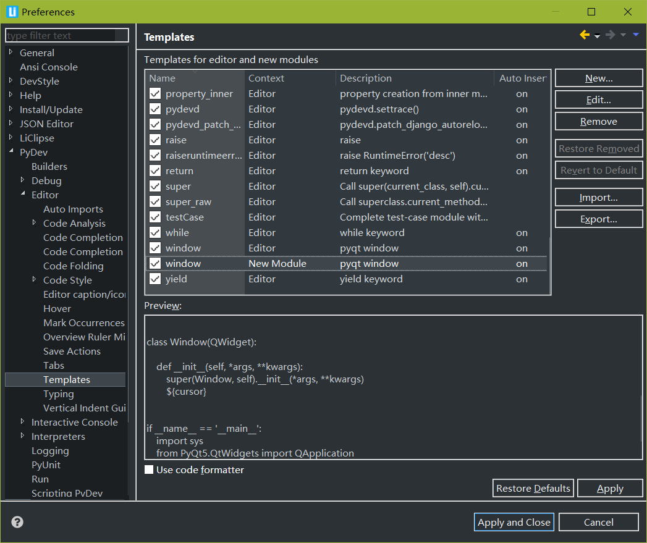Expand the Code Style node
This screenshot has height=543, width=647.
(34, 279)
